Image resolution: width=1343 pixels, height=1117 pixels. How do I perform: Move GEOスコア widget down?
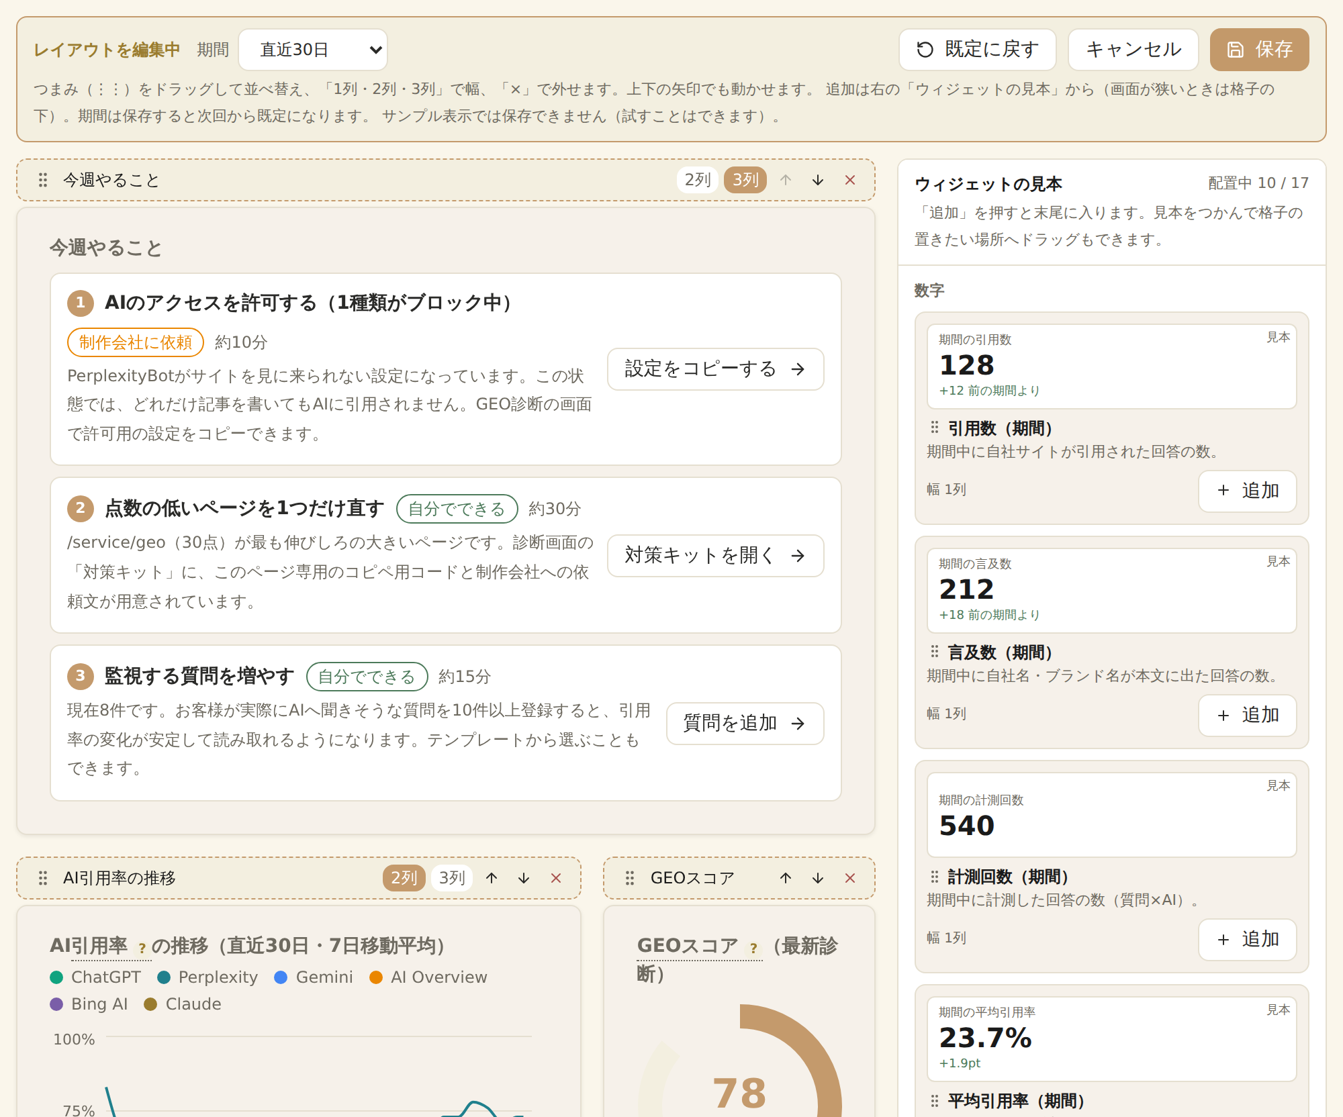[818, 878]
